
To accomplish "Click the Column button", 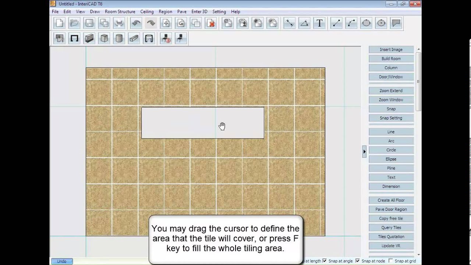I will coord(391,68).
